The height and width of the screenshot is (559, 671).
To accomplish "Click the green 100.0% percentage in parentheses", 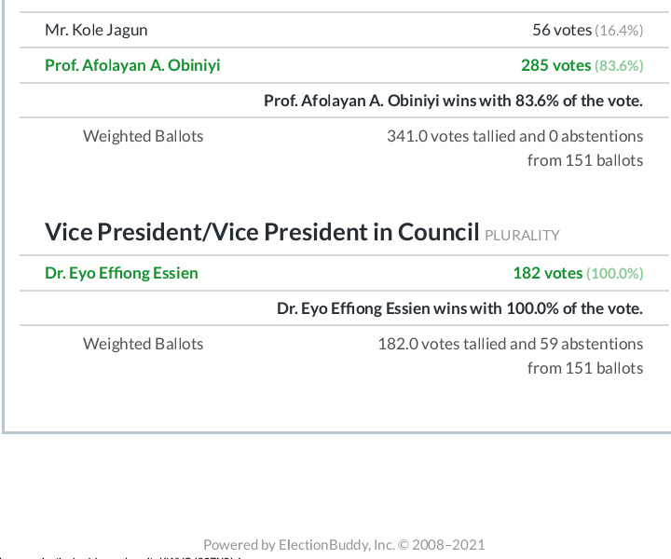I will click(x=615, y=273).
